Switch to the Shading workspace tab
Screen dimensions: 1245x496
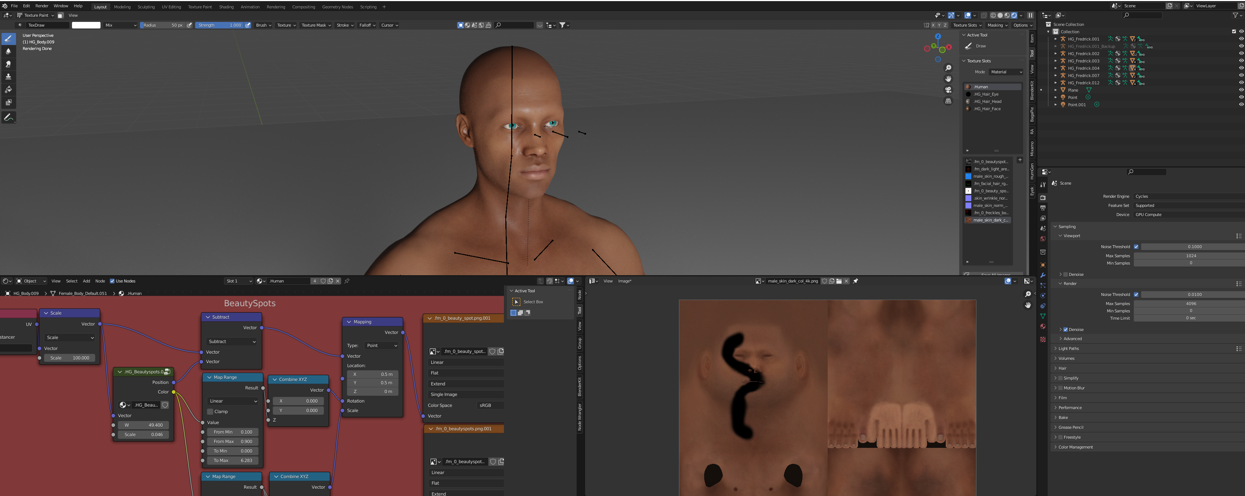(226, 7)
